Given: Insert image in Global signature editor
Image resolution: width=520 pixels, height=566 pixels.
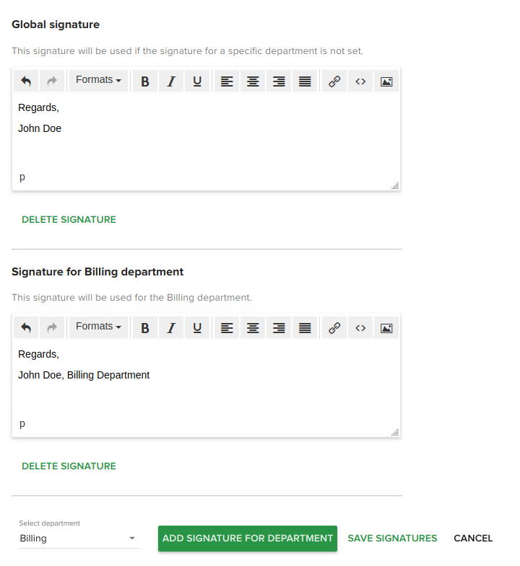Looking at the screenshot, I should [386, 81].
